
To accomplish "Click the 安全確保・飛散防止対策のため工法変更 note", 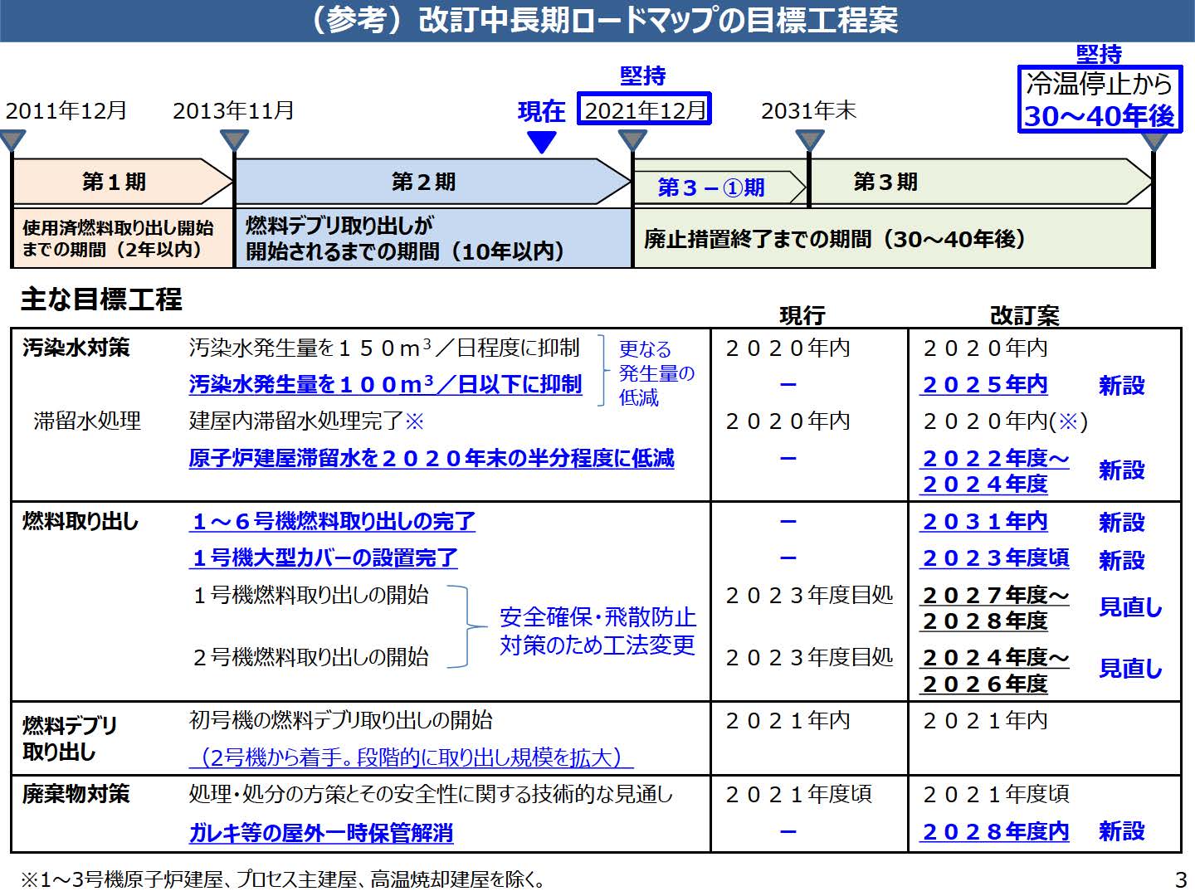I will click(597, 631).
